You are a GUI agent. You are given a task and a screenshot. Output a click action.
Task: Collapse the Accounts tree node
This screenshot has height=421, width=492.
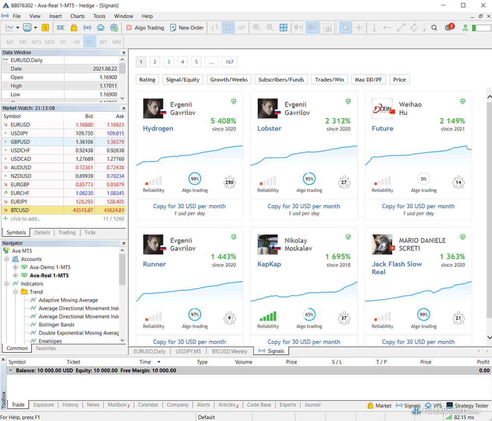point(6,259)
